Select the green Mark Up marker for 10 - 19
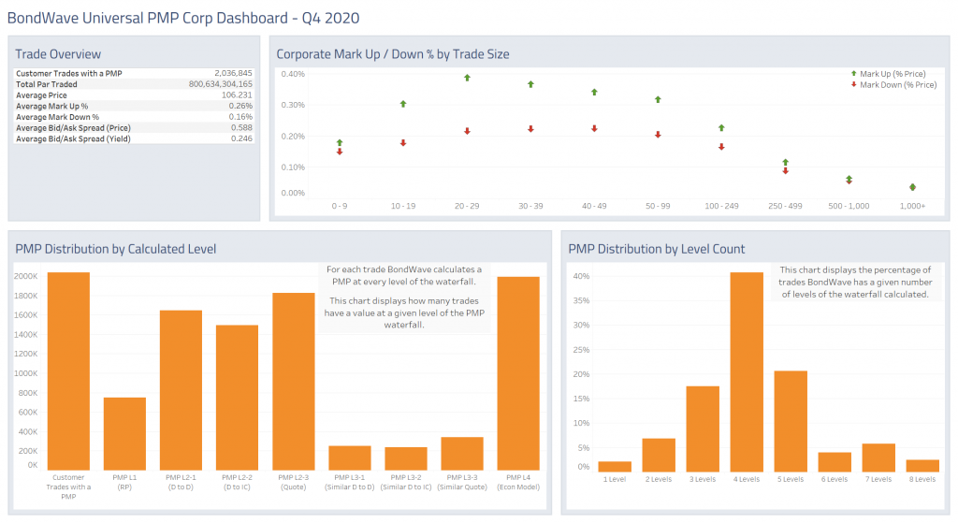 tap(403, 104)
